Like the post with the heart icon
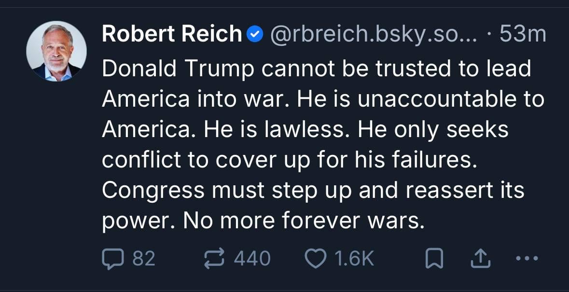569x292 pixels. tap(315, 259)
